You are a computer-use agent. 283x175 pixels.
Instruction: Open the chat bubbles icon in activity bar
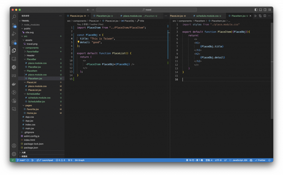14,109
